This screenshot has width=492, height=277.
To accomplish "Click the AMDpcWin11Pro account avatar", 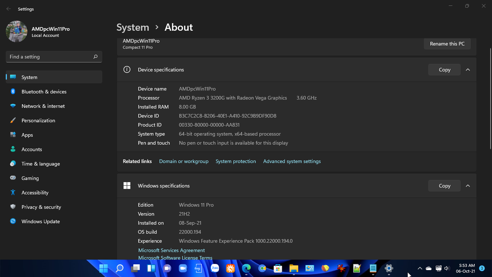I will (17, 32).
